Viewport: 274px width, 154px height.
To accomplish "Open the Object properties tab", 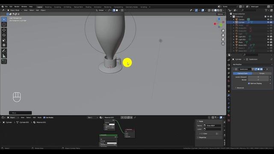I will tap(229, 91).
